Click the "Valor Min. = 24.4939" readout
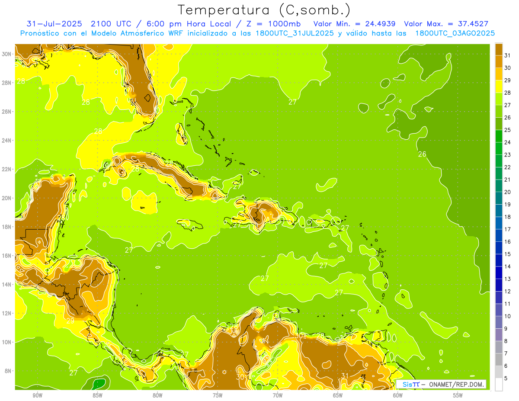 (x=356, y=24)
